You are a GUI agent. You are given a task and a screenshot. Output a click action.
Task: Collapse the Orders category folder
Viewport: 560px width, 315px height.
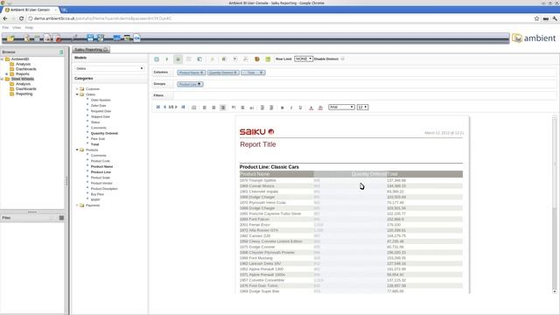click(x=77, y=94)
